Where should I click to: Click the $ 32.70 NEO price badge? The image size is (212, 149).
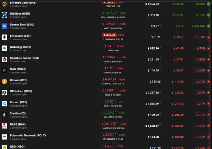(x=110, y=146)
